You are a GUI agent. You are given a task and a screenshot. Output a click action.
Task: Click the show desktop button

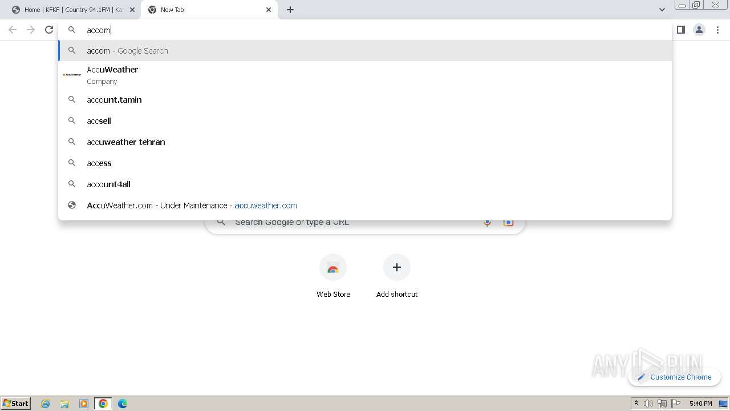[x=723, y=404]
